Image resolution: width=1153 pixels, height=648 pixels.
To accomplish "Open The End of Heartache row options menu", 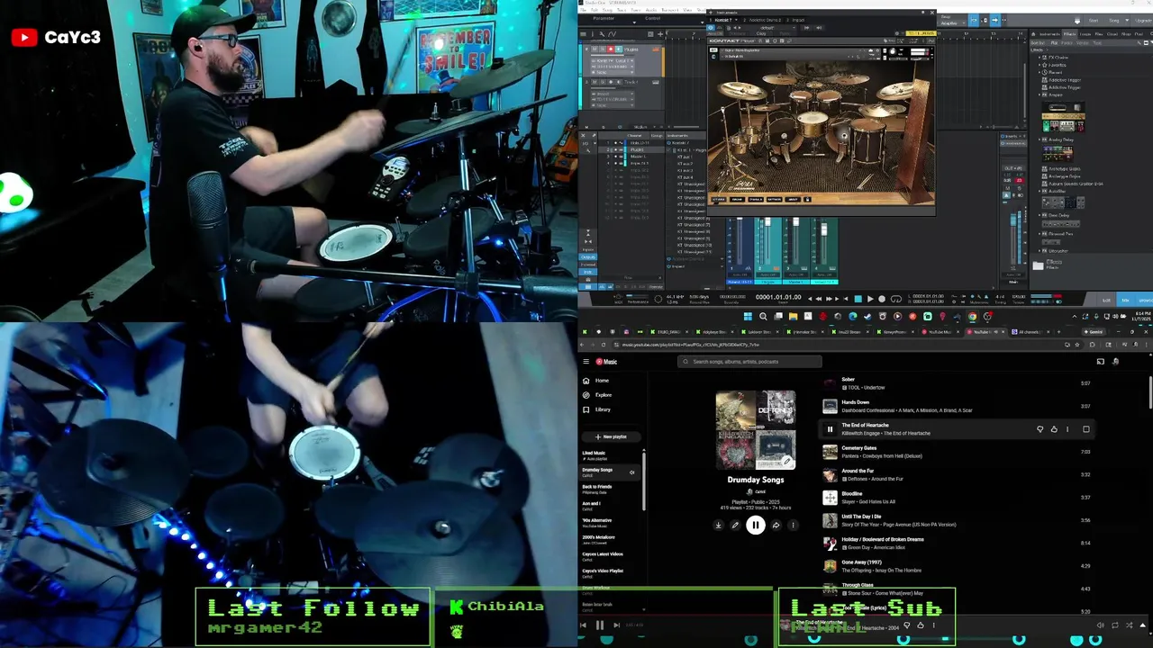I will (1067, 429).
